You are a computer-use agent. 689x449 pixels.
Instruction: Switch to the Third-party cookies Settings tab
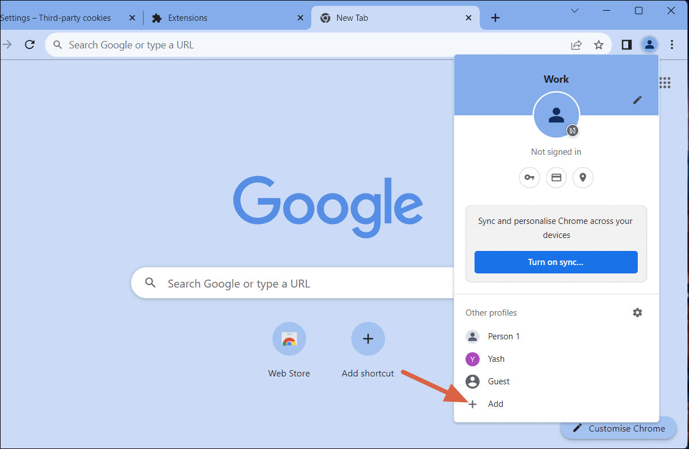[56, 17]
